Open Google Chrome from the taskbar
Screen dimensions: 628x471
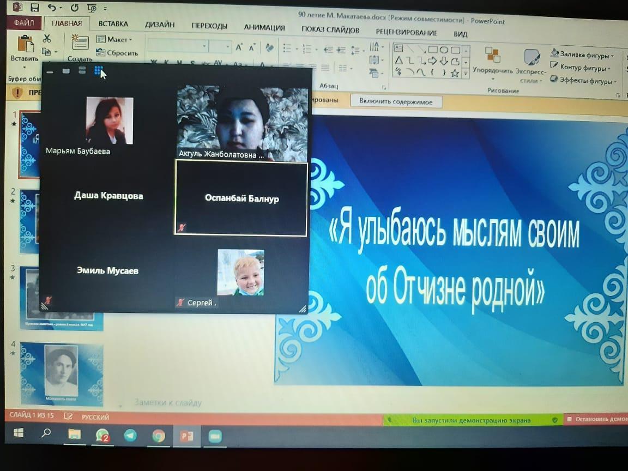[x=159, y=436]
